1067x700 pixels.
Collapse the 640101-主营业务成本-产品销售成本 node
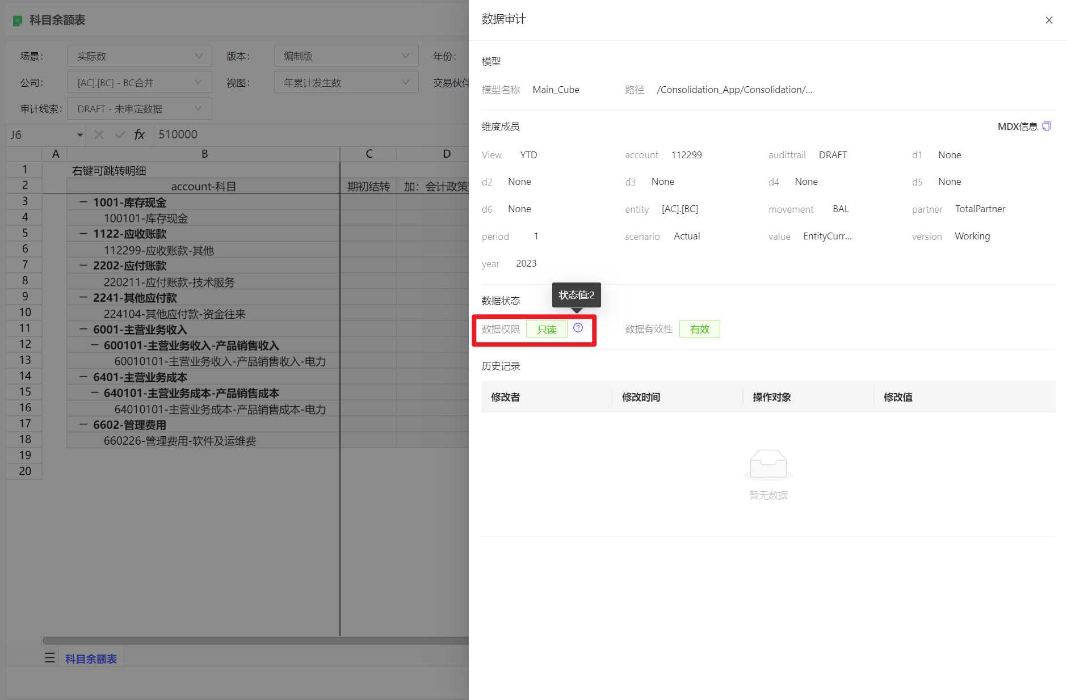[95, 393]
